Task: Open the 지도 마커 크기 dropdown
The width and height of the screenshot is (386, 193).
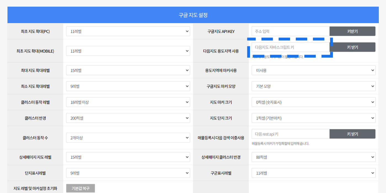Action: point(313,102)
